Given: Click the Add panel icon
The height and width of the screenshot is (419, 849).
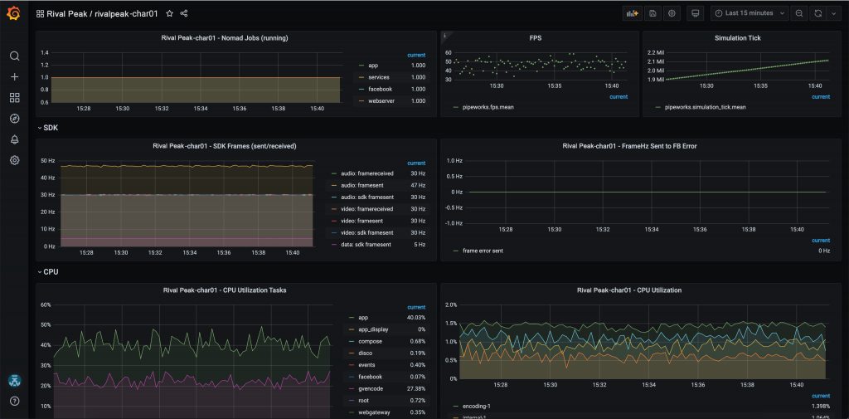Looking at the screenshot, I should (x=633, y=13).
